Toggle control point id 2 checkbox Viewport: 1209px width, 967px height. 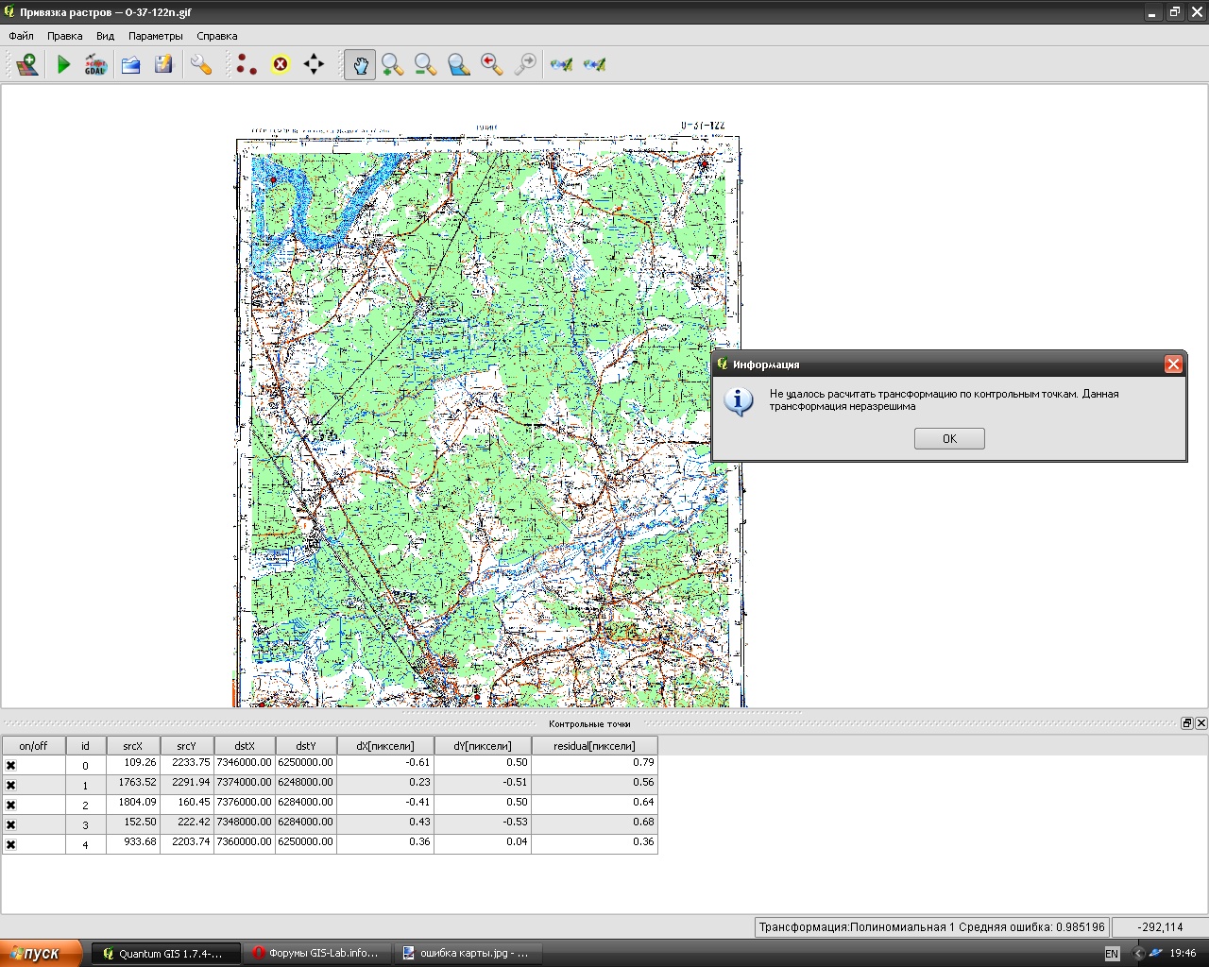[11, 805]
